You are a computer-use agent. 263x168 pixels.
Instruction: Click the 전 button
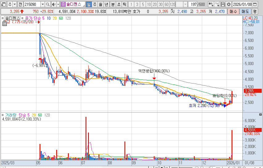click(x=20, y=4)
